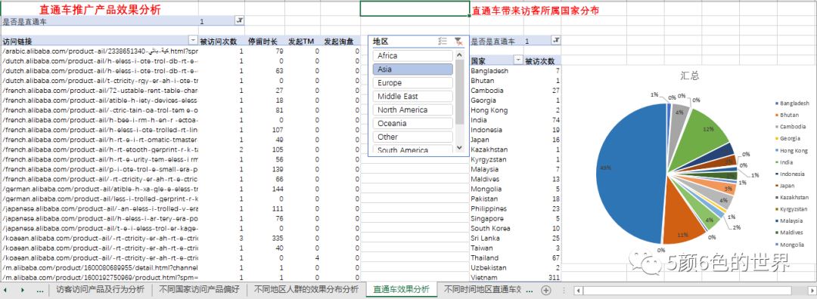Add a new sheet with plus button
Screen dimensions: 817x299
[545, 290]
